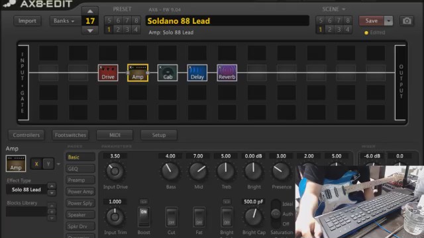Viewport: 424px width, 238px height.
Task: Click the Blocks Library up arrow
Action: click(x=52, y=206)
